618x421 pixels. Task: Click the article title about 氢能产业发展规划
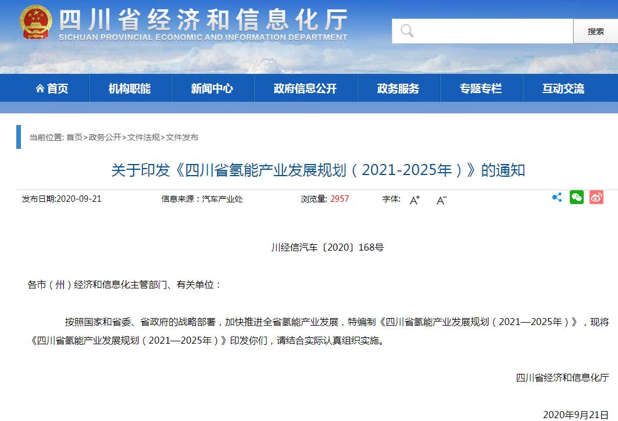coord(318,170)
